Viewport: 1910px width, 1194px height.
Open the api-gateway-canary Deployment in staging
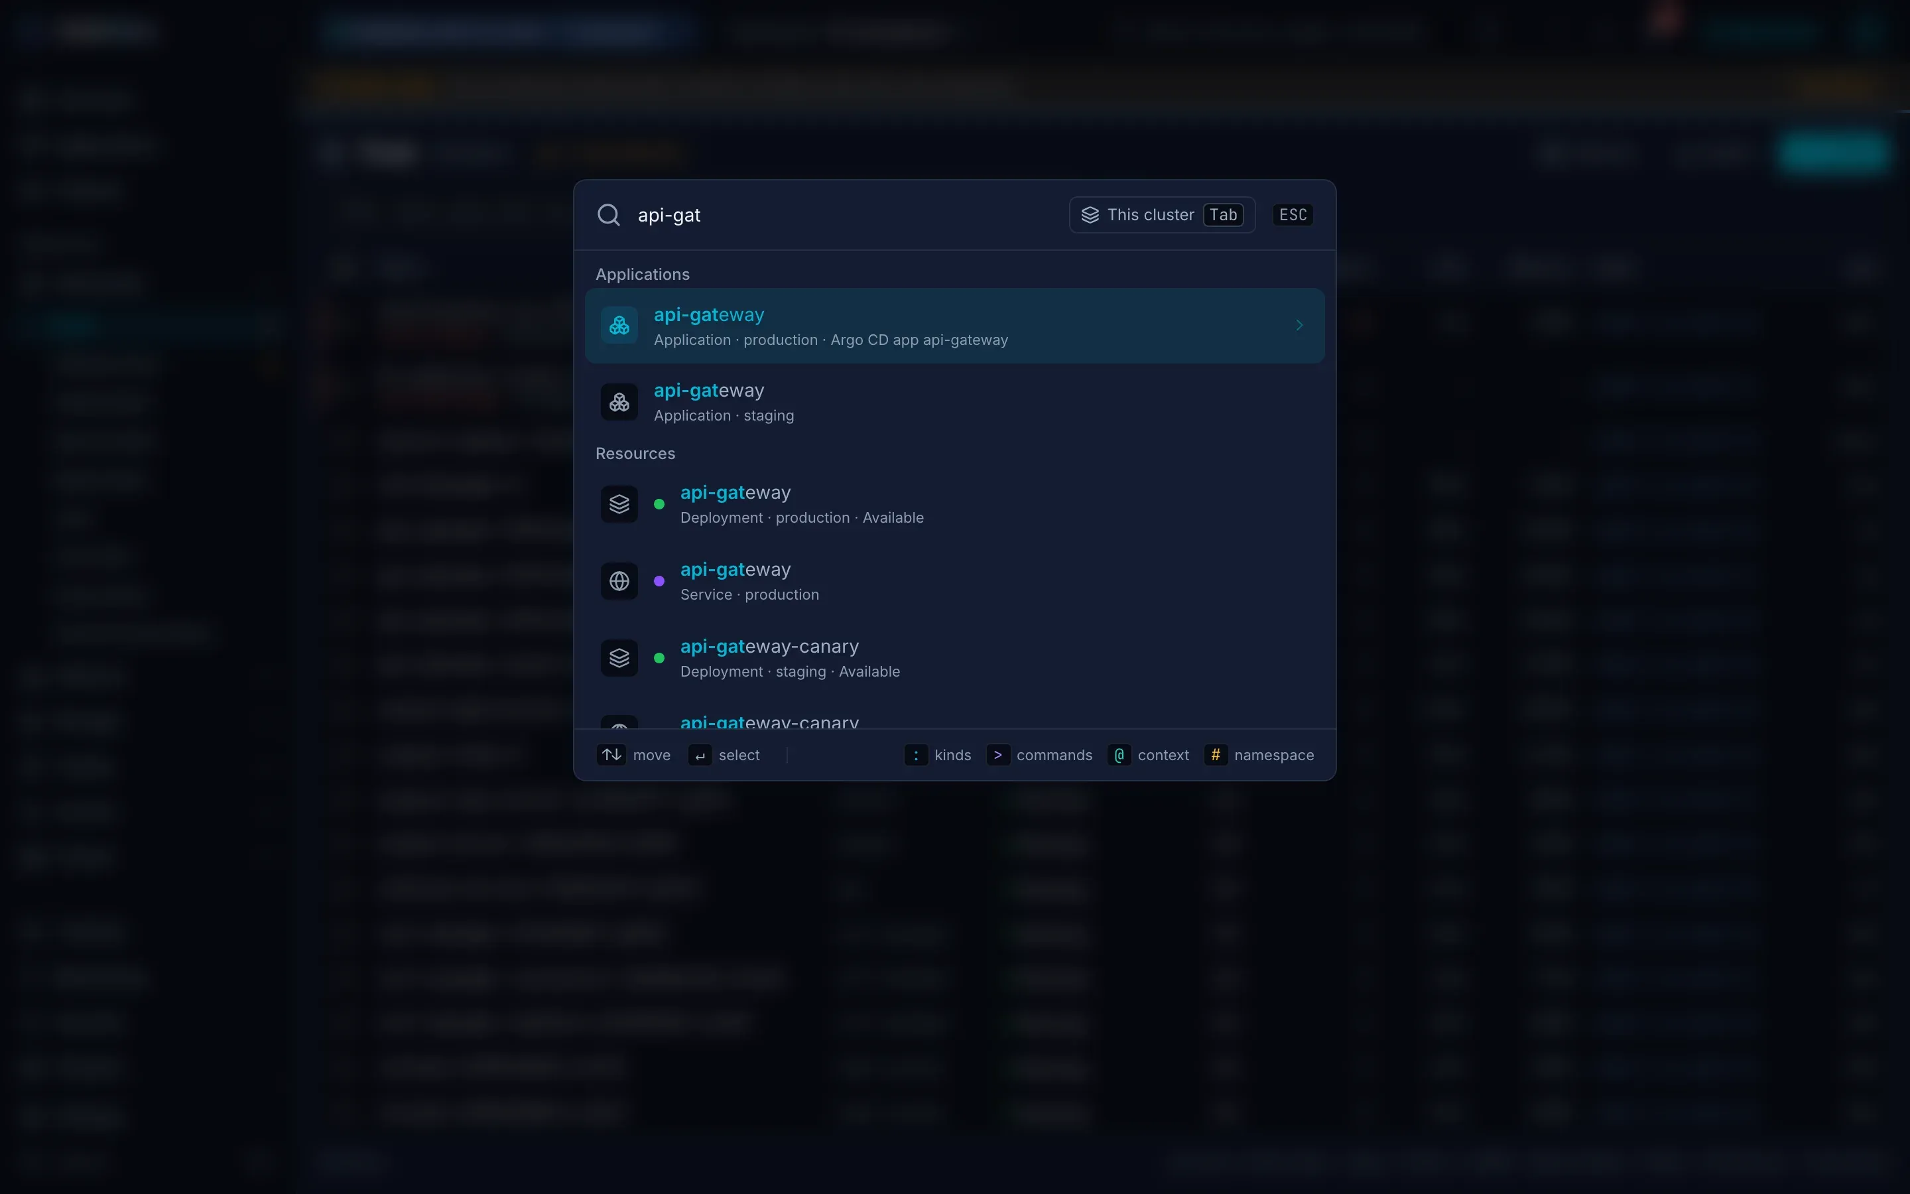tap(954, 658)
